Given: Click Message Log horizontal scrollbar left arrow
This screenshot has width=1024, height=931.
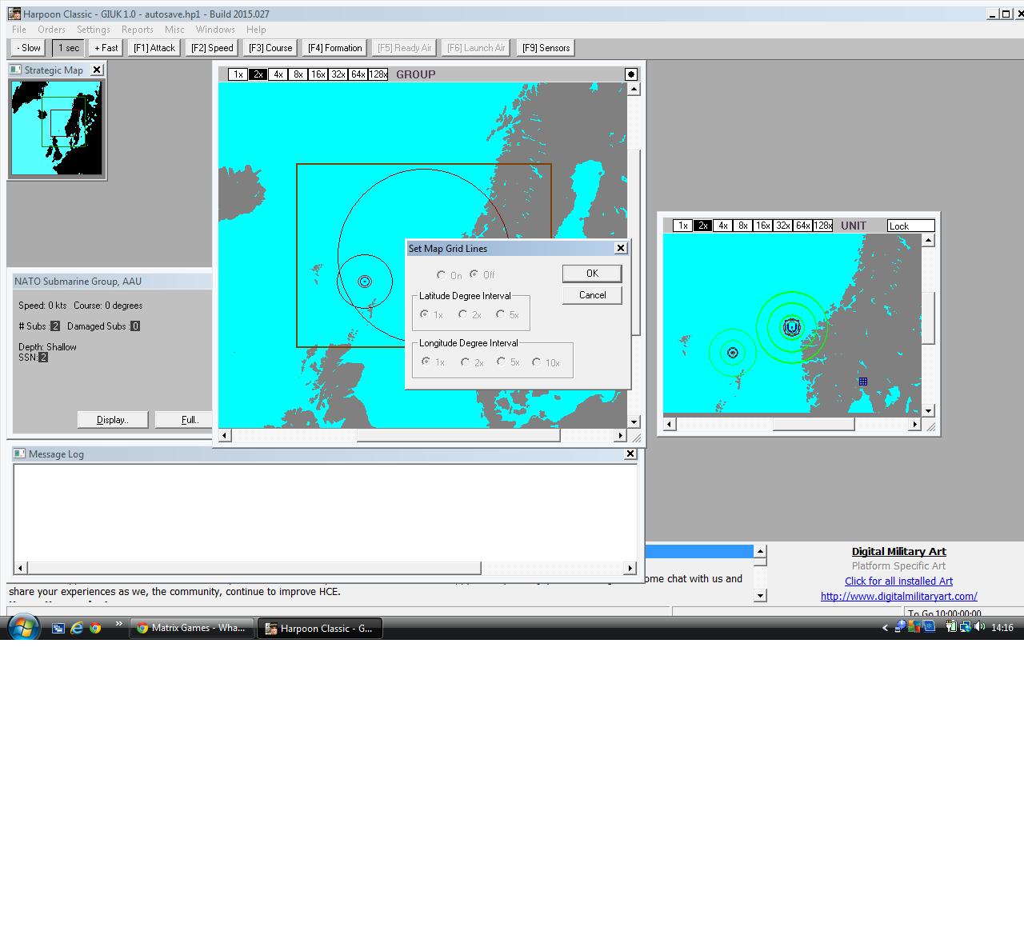Looking at the screenshot, I should (x=21, y=568).
